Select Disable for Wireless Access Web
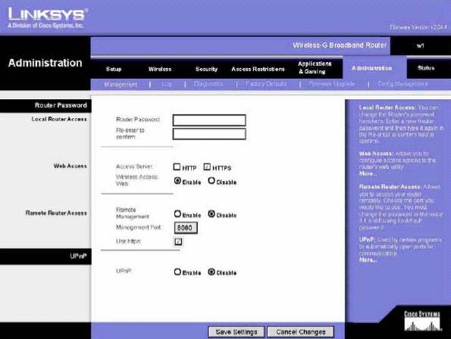 point(211,181)
